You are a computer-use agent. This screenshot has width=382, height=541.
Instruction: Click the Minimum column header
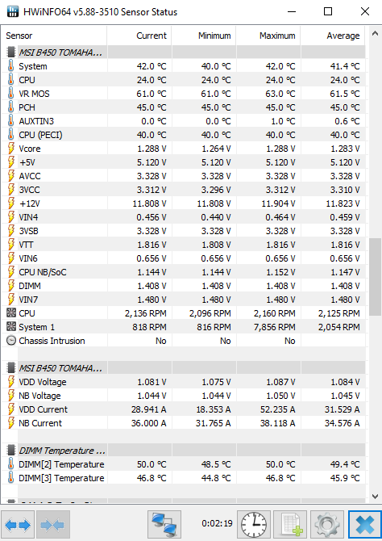point(204,36)
